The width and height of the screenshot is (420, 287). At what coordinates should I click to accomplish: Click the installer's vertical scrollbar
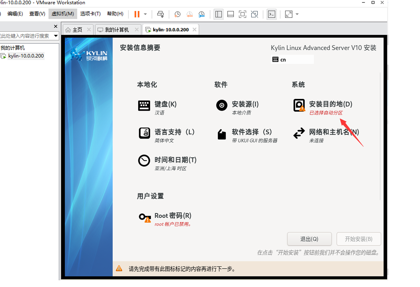tap(380, 136)
